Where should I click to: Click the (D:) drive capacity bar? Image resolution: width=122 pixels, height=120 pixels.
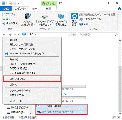[x=74, y=98]
